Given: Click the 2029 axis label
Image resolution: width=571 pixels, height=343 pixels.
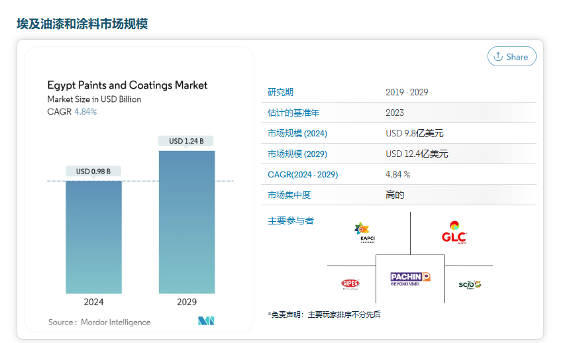Looking at the screenshot, I should 187,302.
